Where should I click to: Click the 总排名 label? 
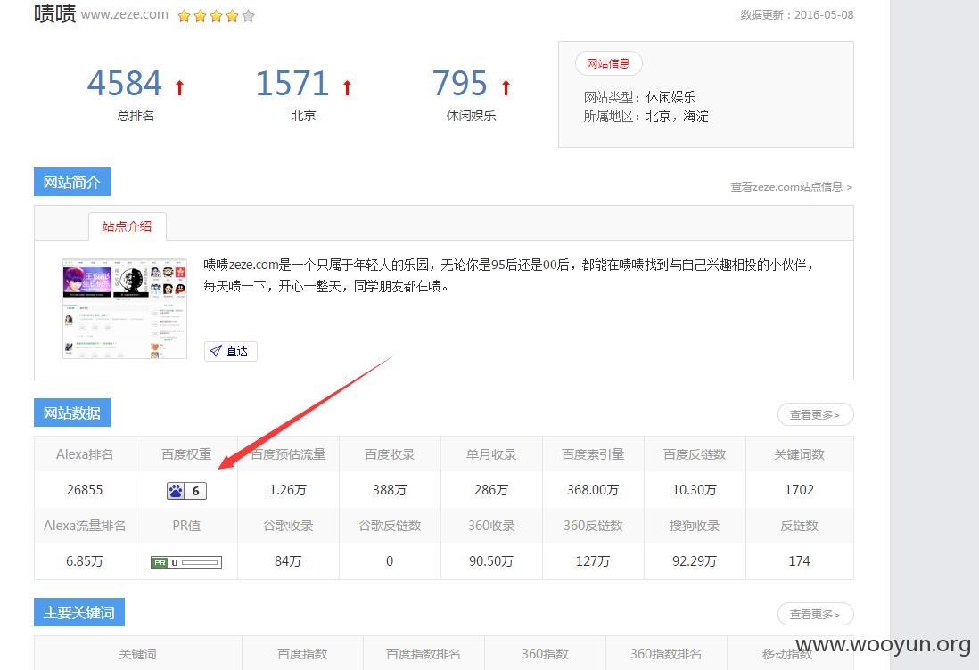136,116
